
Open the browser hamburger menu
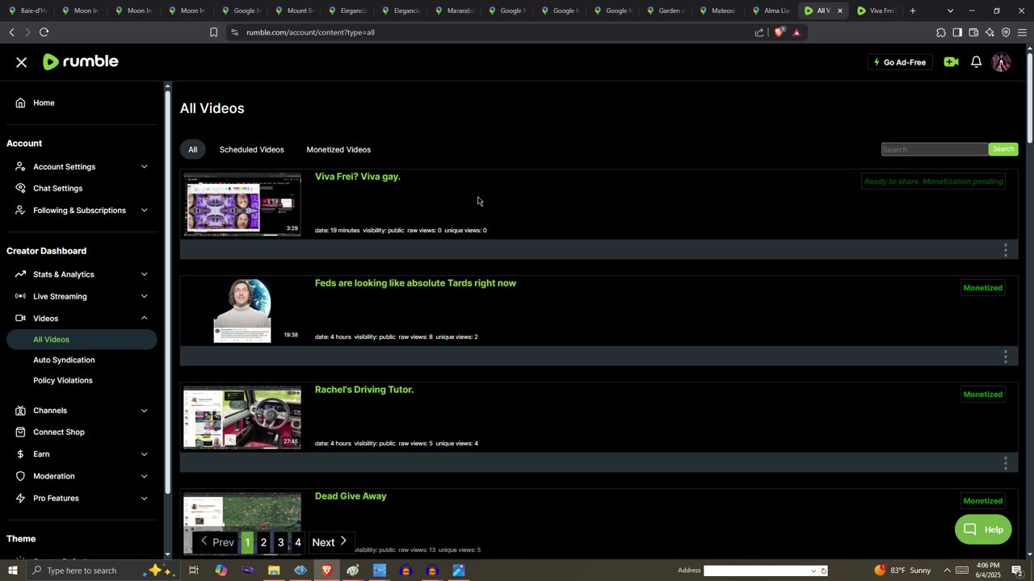click(x=1022, y=32)
